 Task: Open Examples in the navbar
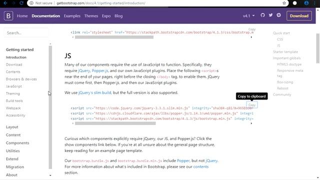point(72,16)
